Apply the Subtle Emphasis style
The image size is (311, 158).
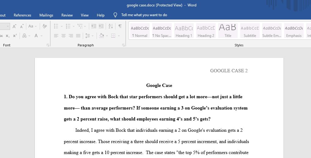(272, 31)
